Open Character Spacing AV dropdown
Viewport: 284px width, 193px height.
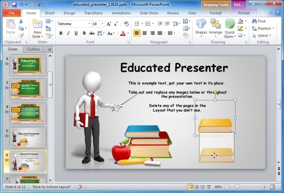pyautogui.click(x=101, y=33)
